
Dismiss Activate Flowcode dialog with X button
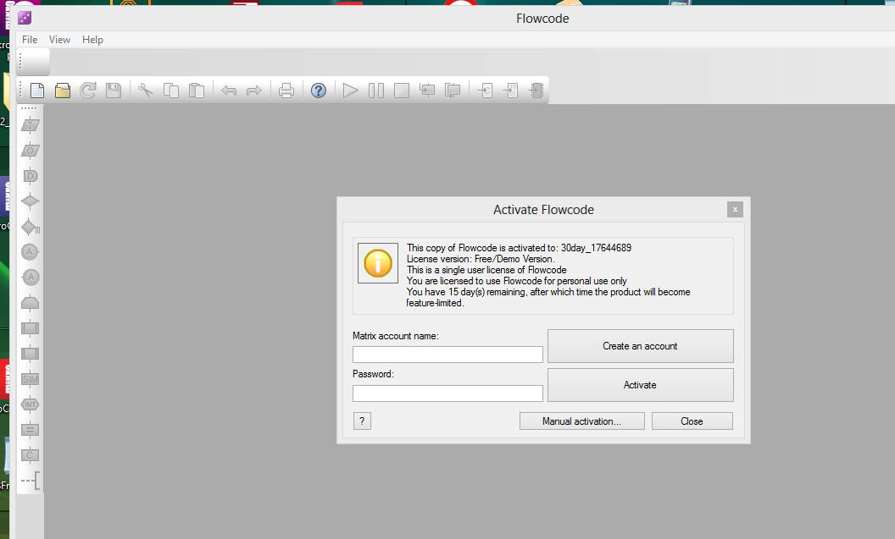pos(735,209)
